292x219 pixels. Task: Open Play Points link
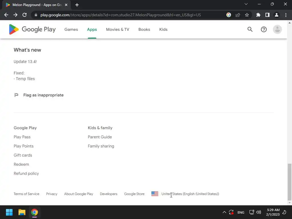tap(23, 146)
